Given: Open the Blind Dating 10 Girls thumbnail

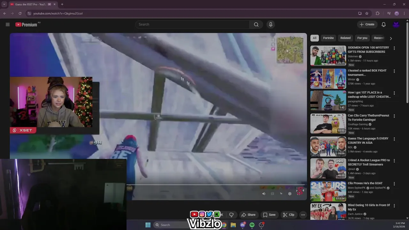Looking at the screenshot, I should [328, 211].
